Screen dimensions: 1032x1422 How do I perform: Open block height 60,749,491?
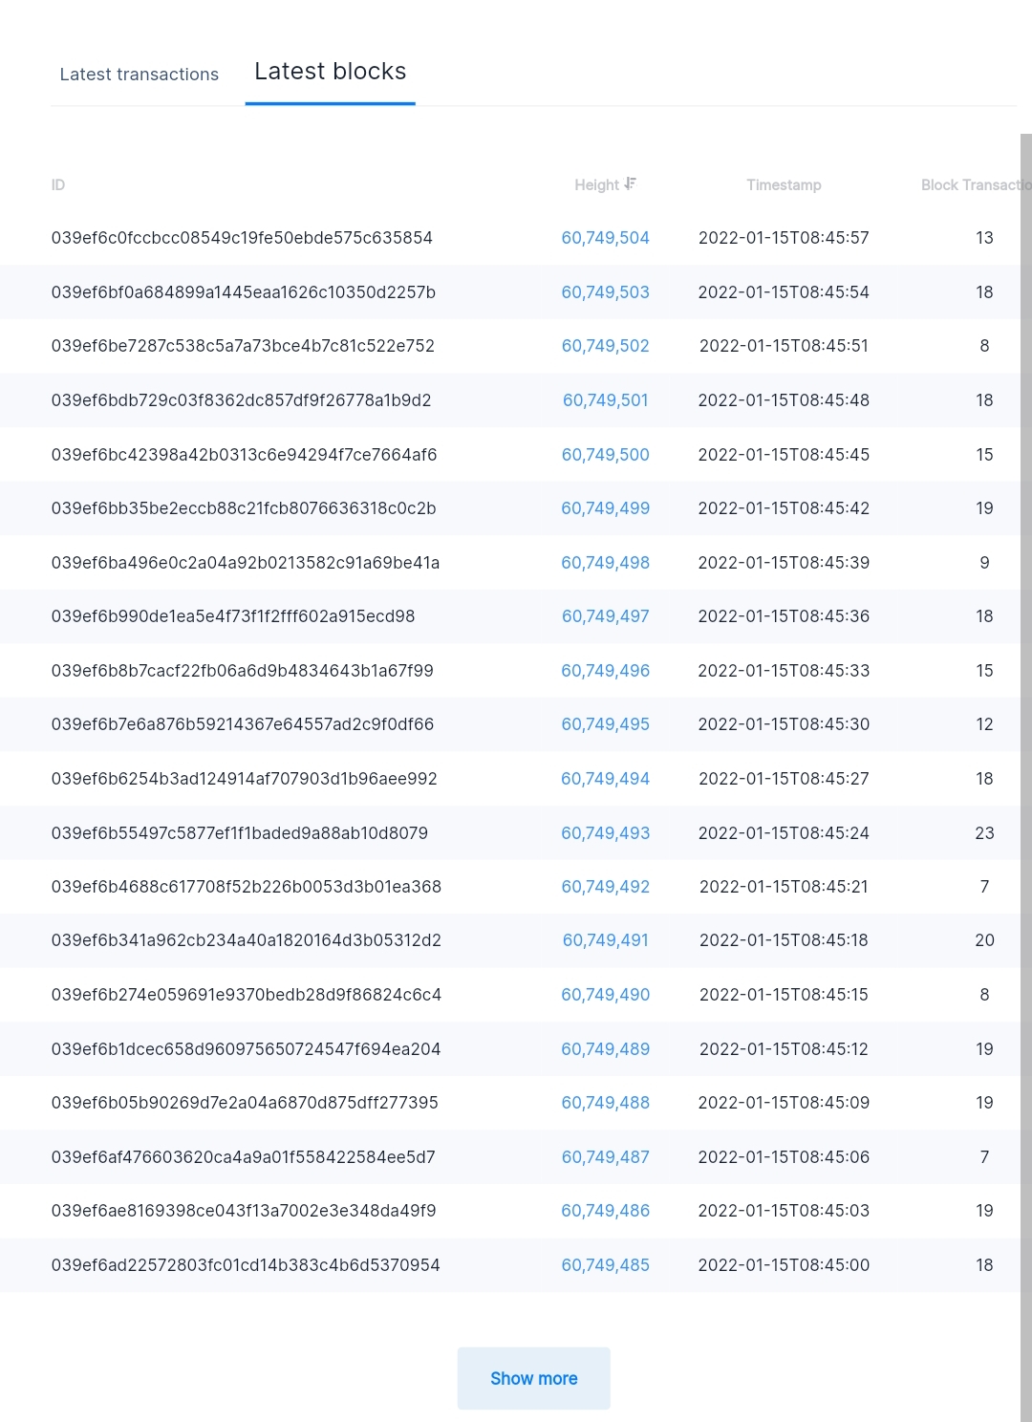605,940
